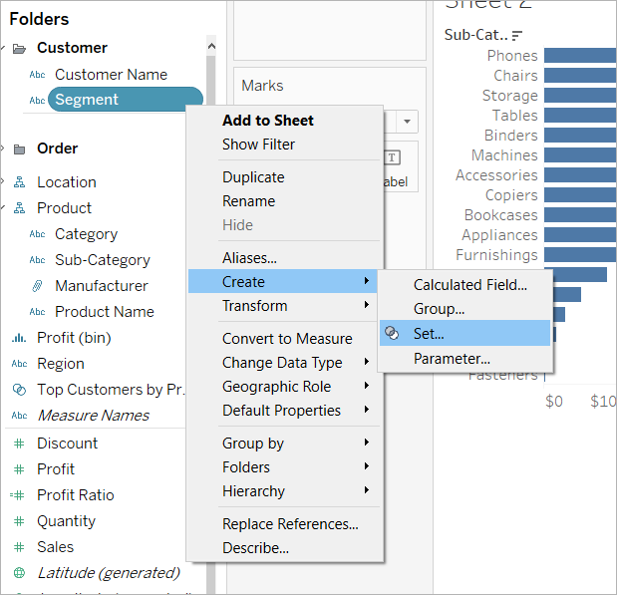Click the Profit (bin) histogram icon
This screenshot has height=595, width=617.
(19, 338)
